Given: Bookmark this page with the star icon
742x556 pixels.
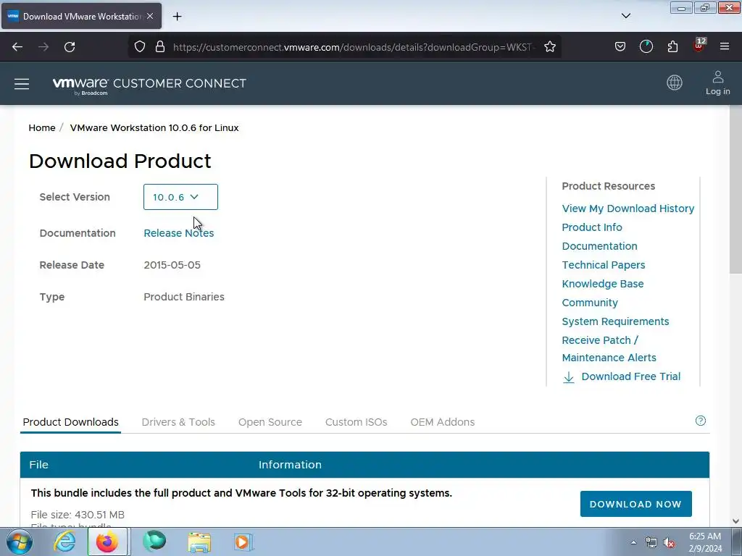Looking at the screenshot, I should [549, 47].
